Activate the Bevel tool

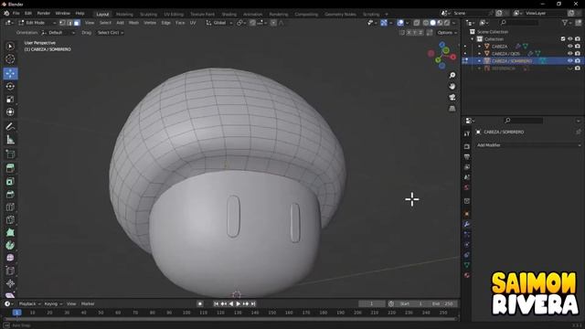coord(10,195)
